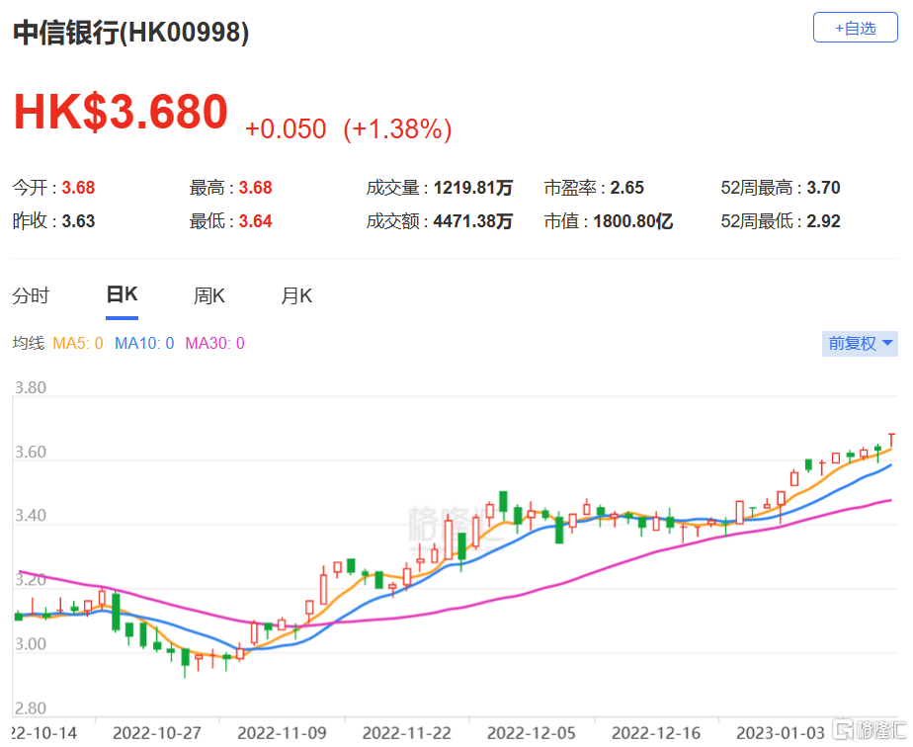Click the 前复权 dropdown arrow
The image size is (913, 747).
pyautogui.click(x=887, y=344)
